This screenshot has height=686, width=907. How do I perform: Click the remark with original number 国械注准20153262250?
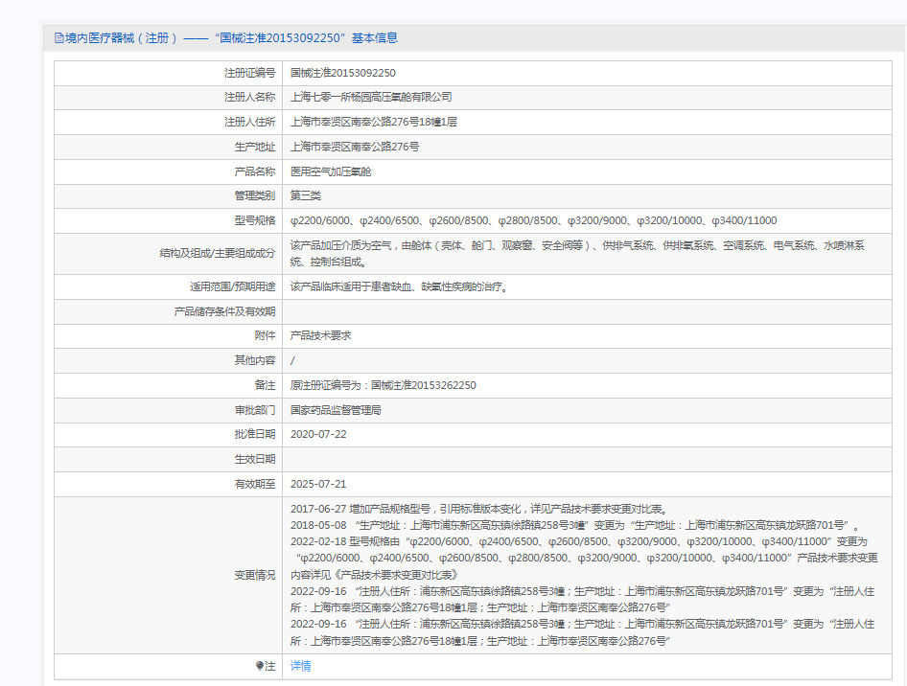[x=384, y=385]
